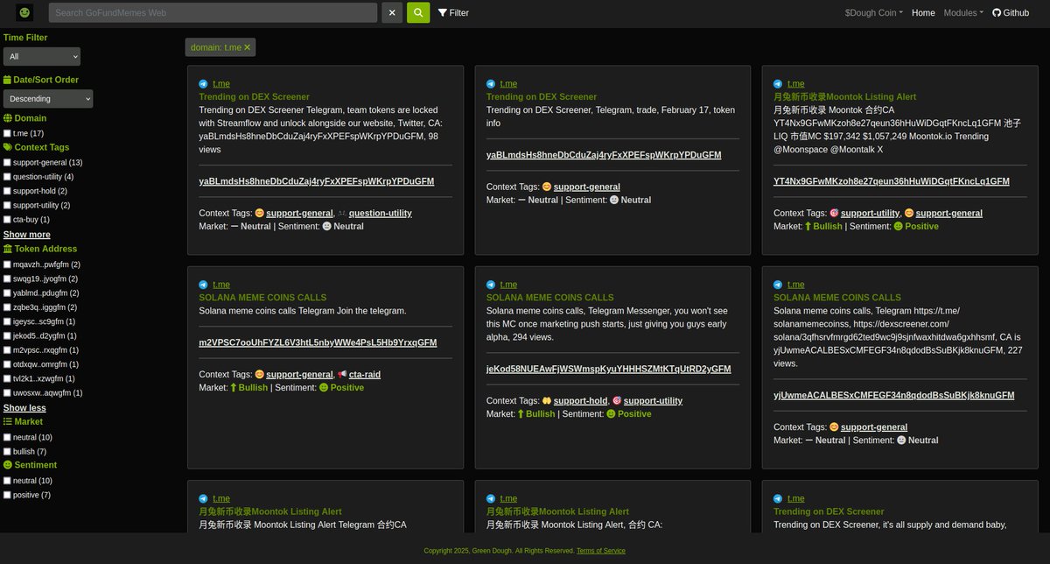Click the Telegram icon on the first card
The width and height of the screenshot is (1050, 564).
pyautogui.click(x=201, y=83)
